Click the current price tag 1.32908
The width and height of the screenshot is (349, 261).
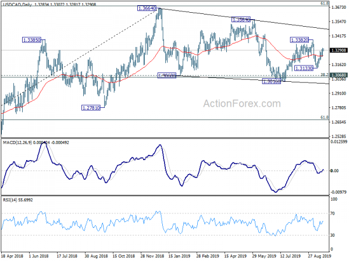pos(339,50)
